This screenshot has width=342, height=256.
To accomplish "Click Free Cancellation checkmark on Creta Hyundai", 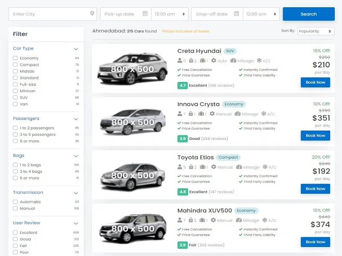I will [x=179, y=70].
